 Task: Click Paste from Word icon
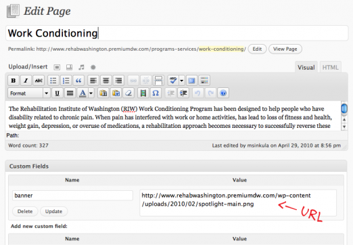pos(116,93)
